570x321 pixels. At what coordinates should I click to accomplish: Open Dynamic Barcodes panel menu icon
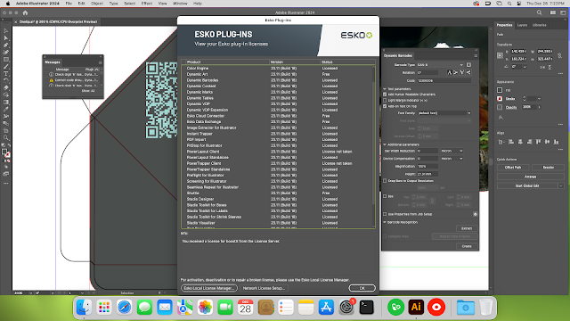(x=476, y=55)
